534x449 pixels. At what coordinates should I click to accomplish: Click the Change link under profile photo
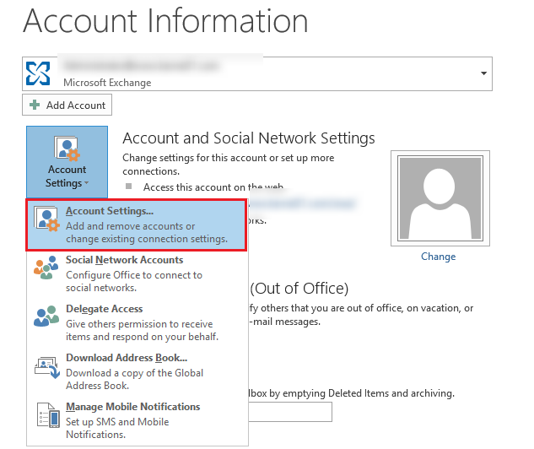439,257
